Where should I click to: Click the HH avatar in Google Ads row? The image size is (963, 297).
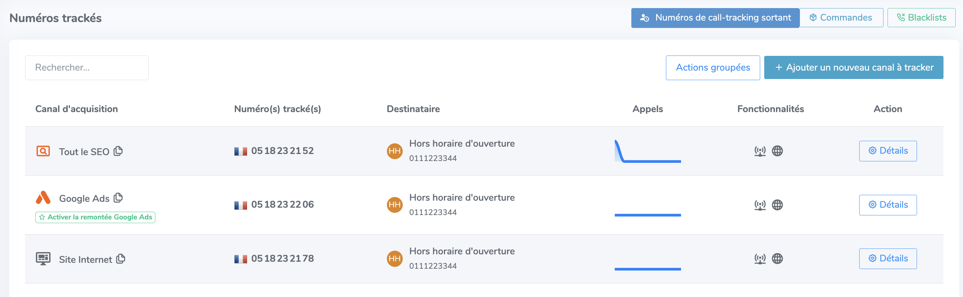pos(394,205)
